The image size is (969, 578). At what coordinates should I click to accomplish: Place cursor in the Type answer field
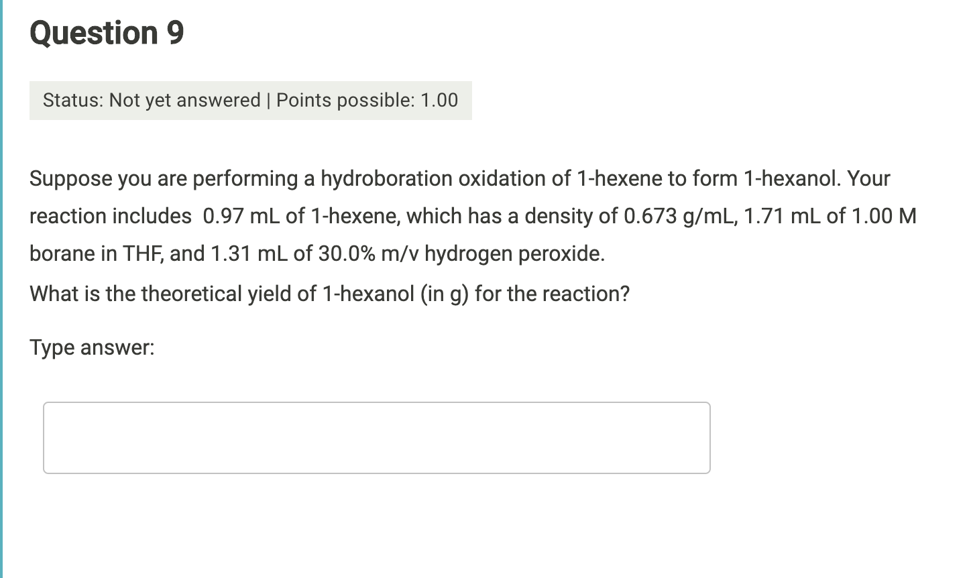pyautogui.click(x=376, y=437)
